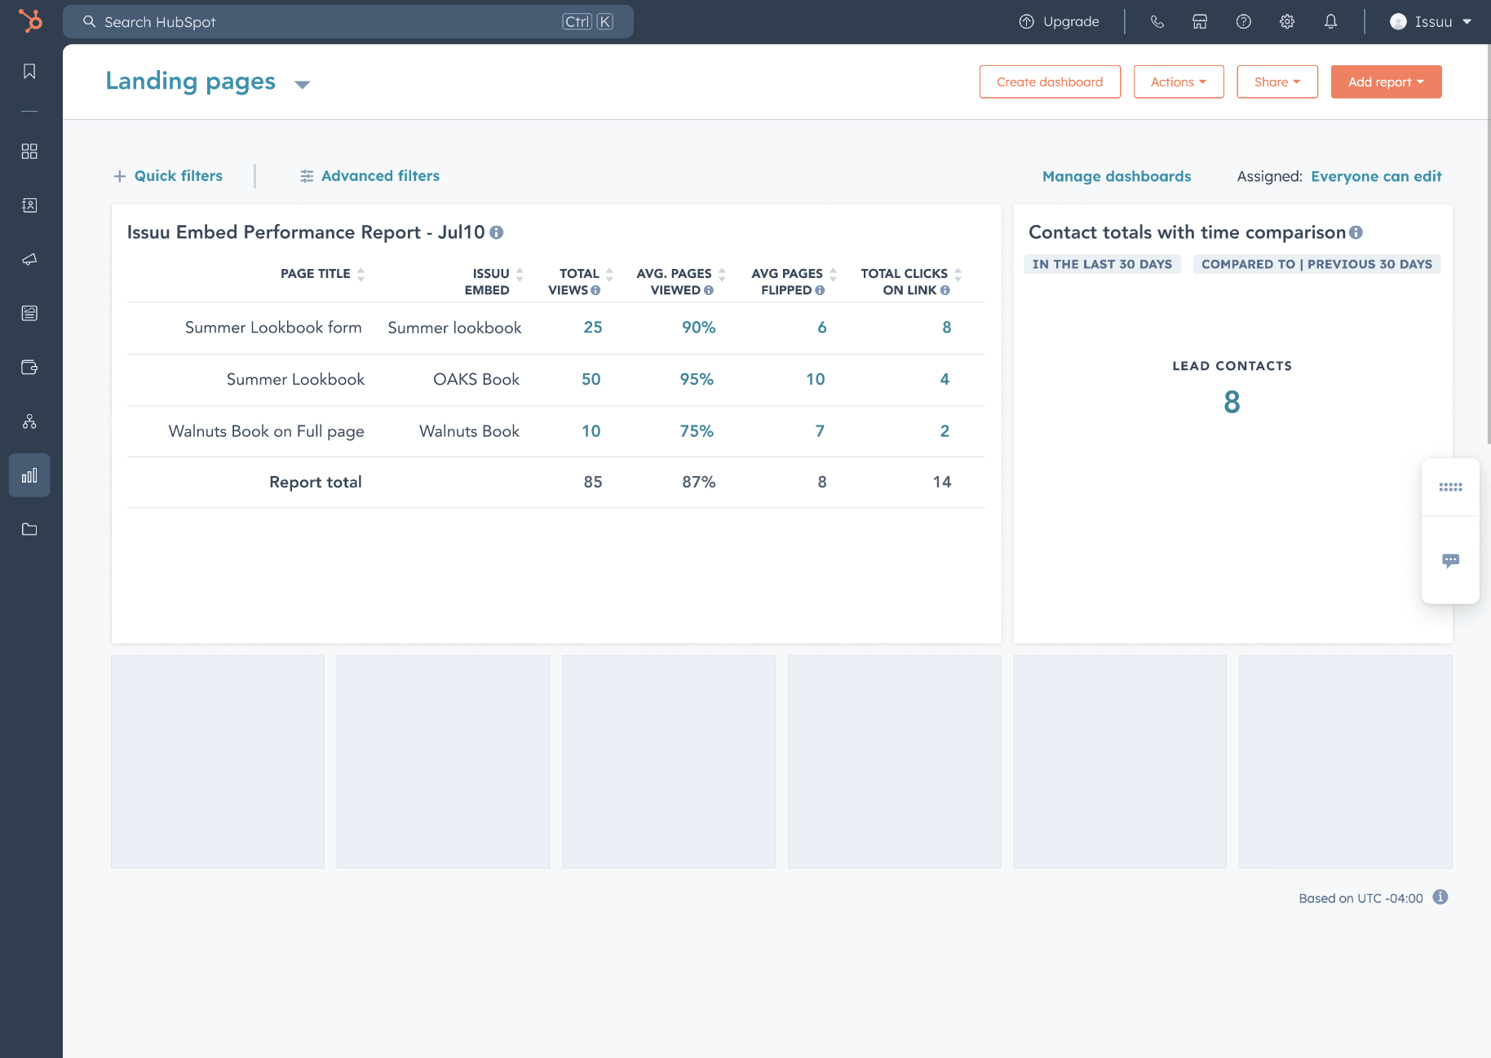
Task: Click Walnuts Book embed cell
Action: [x=469, y=431]
